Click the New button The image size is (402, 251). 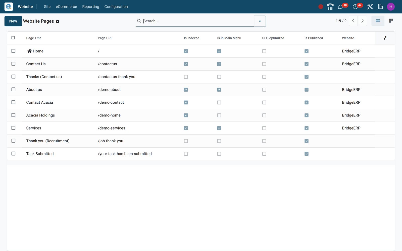click(x=13, y=21)
